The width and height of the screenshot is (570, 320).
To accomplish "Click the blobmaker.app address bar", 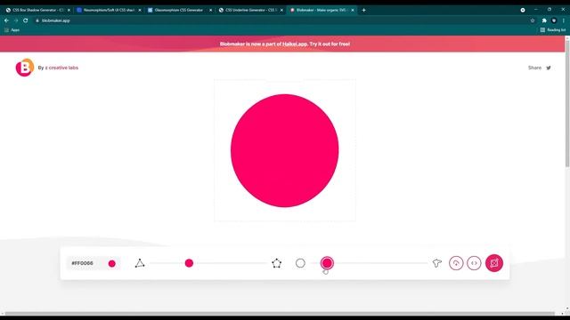I will (x=283, y=20).
